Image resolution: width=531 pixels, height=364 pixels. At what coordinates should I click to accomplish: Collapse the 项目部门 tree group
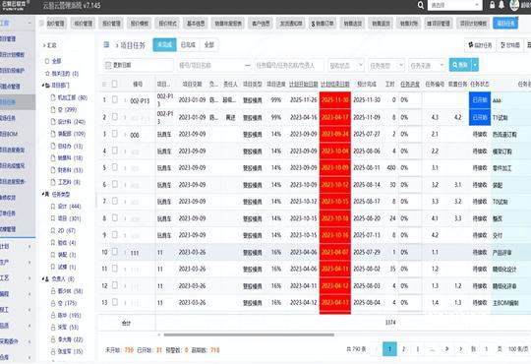43,86
